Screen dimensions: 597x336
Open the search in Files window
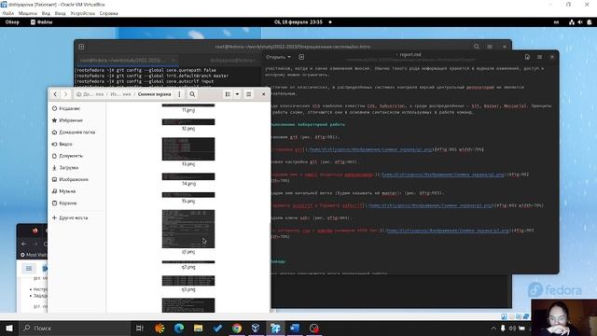(x=192, y=94)
